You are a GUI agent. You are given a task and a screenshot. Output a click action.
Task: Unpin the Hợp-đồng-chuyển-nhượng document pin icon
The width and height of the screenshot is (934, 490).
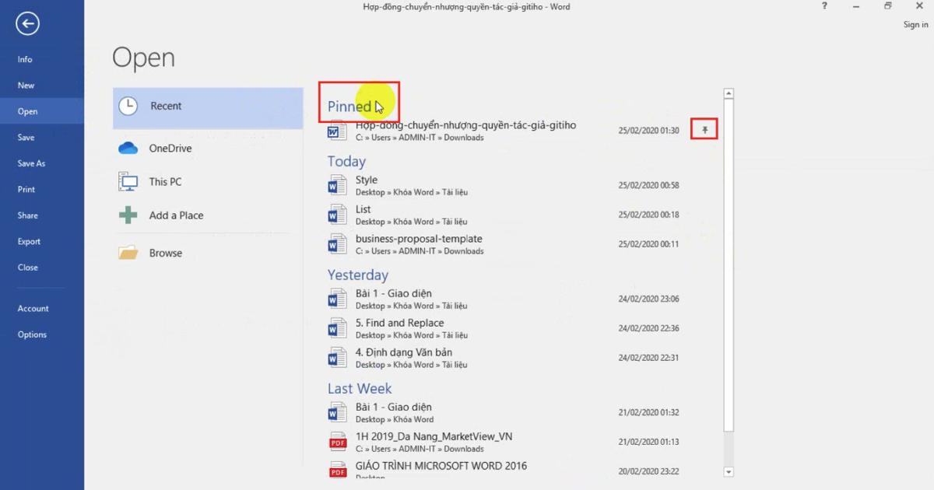pyautogui.click(x=705, y=130)
